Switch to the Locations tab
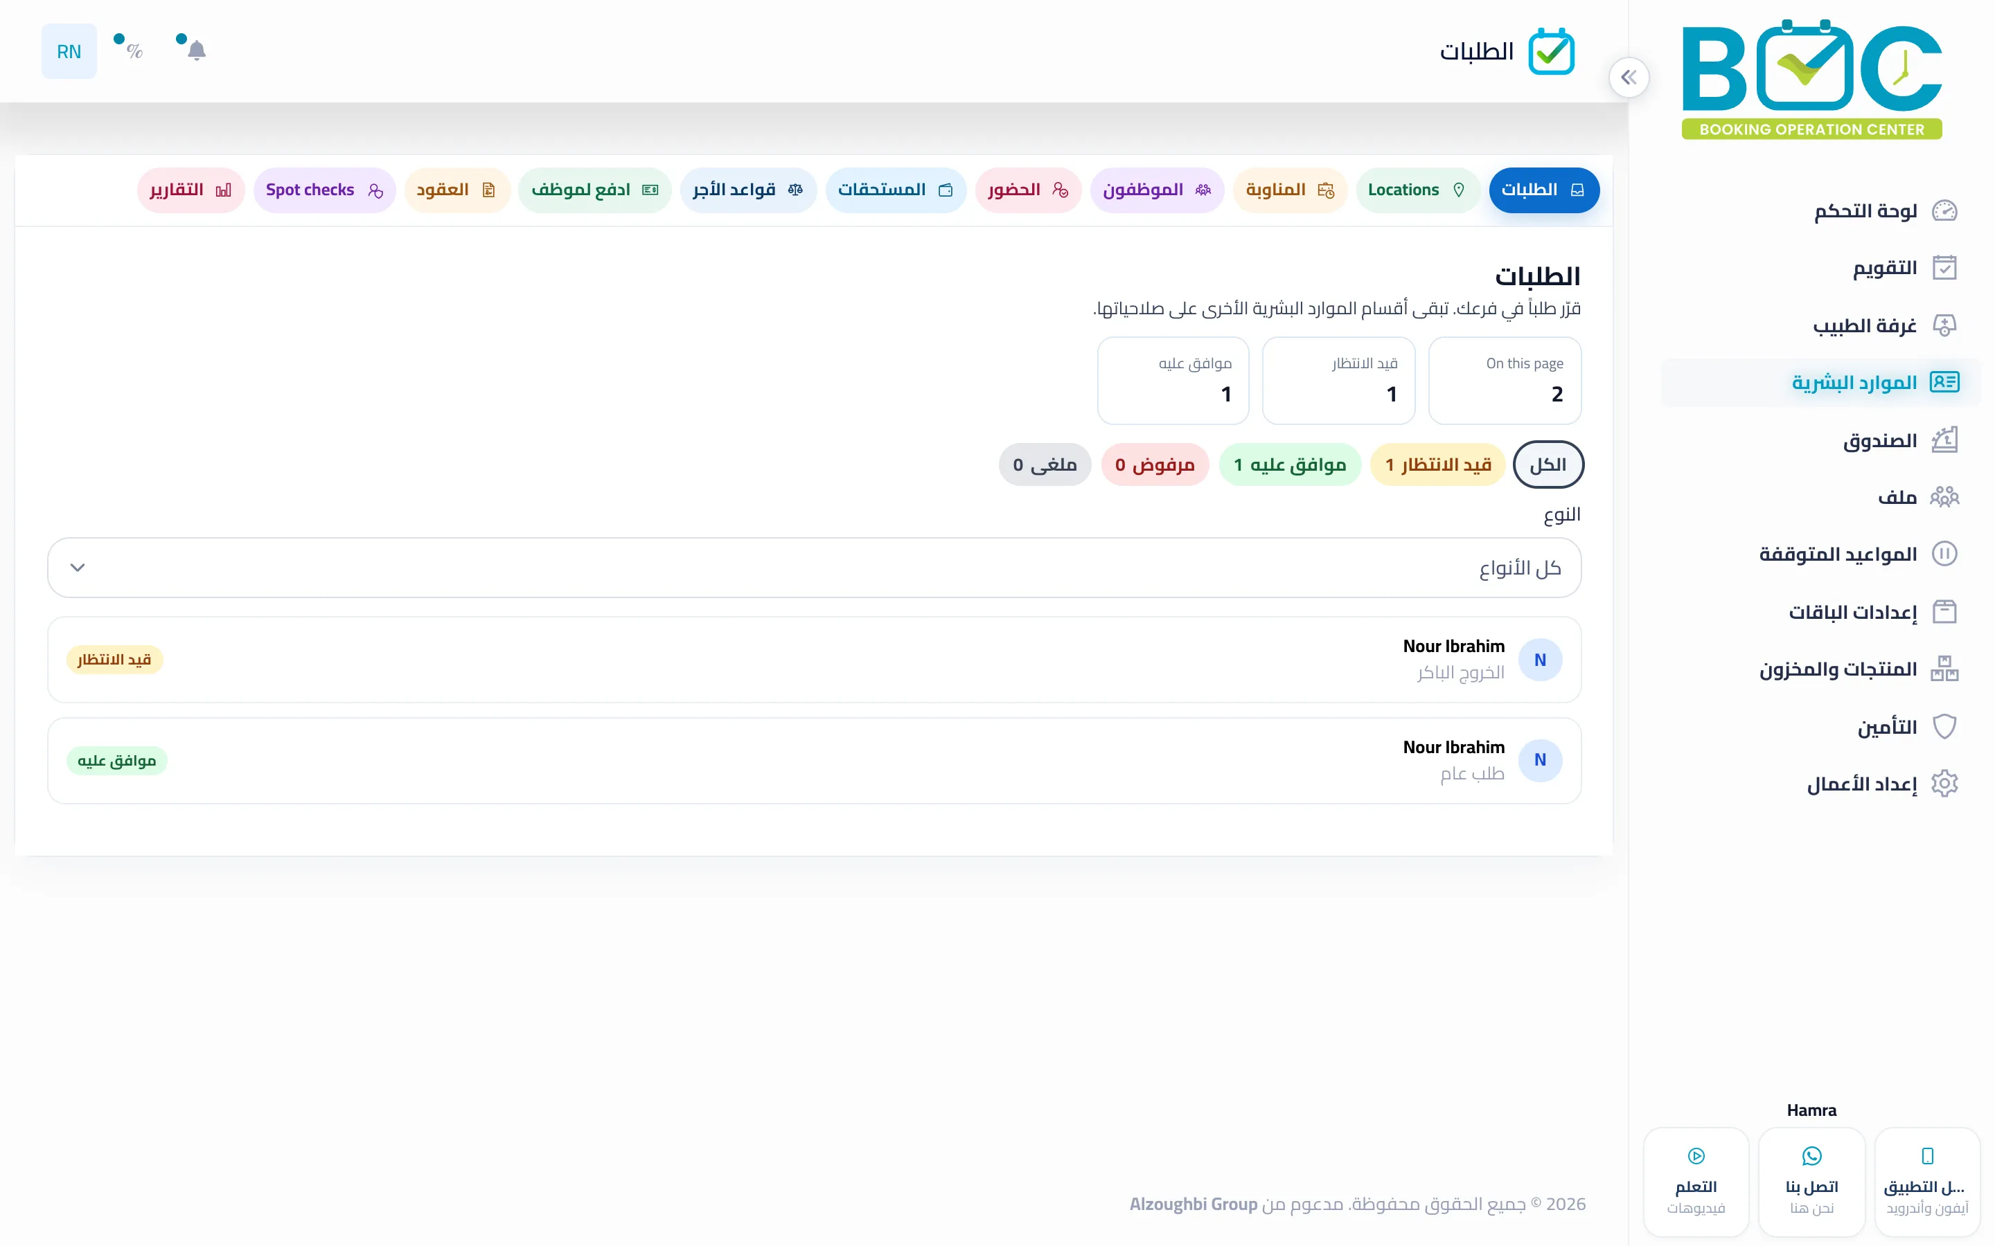The width and height of the screenshot is (1995, 1246). [1417, 190]
